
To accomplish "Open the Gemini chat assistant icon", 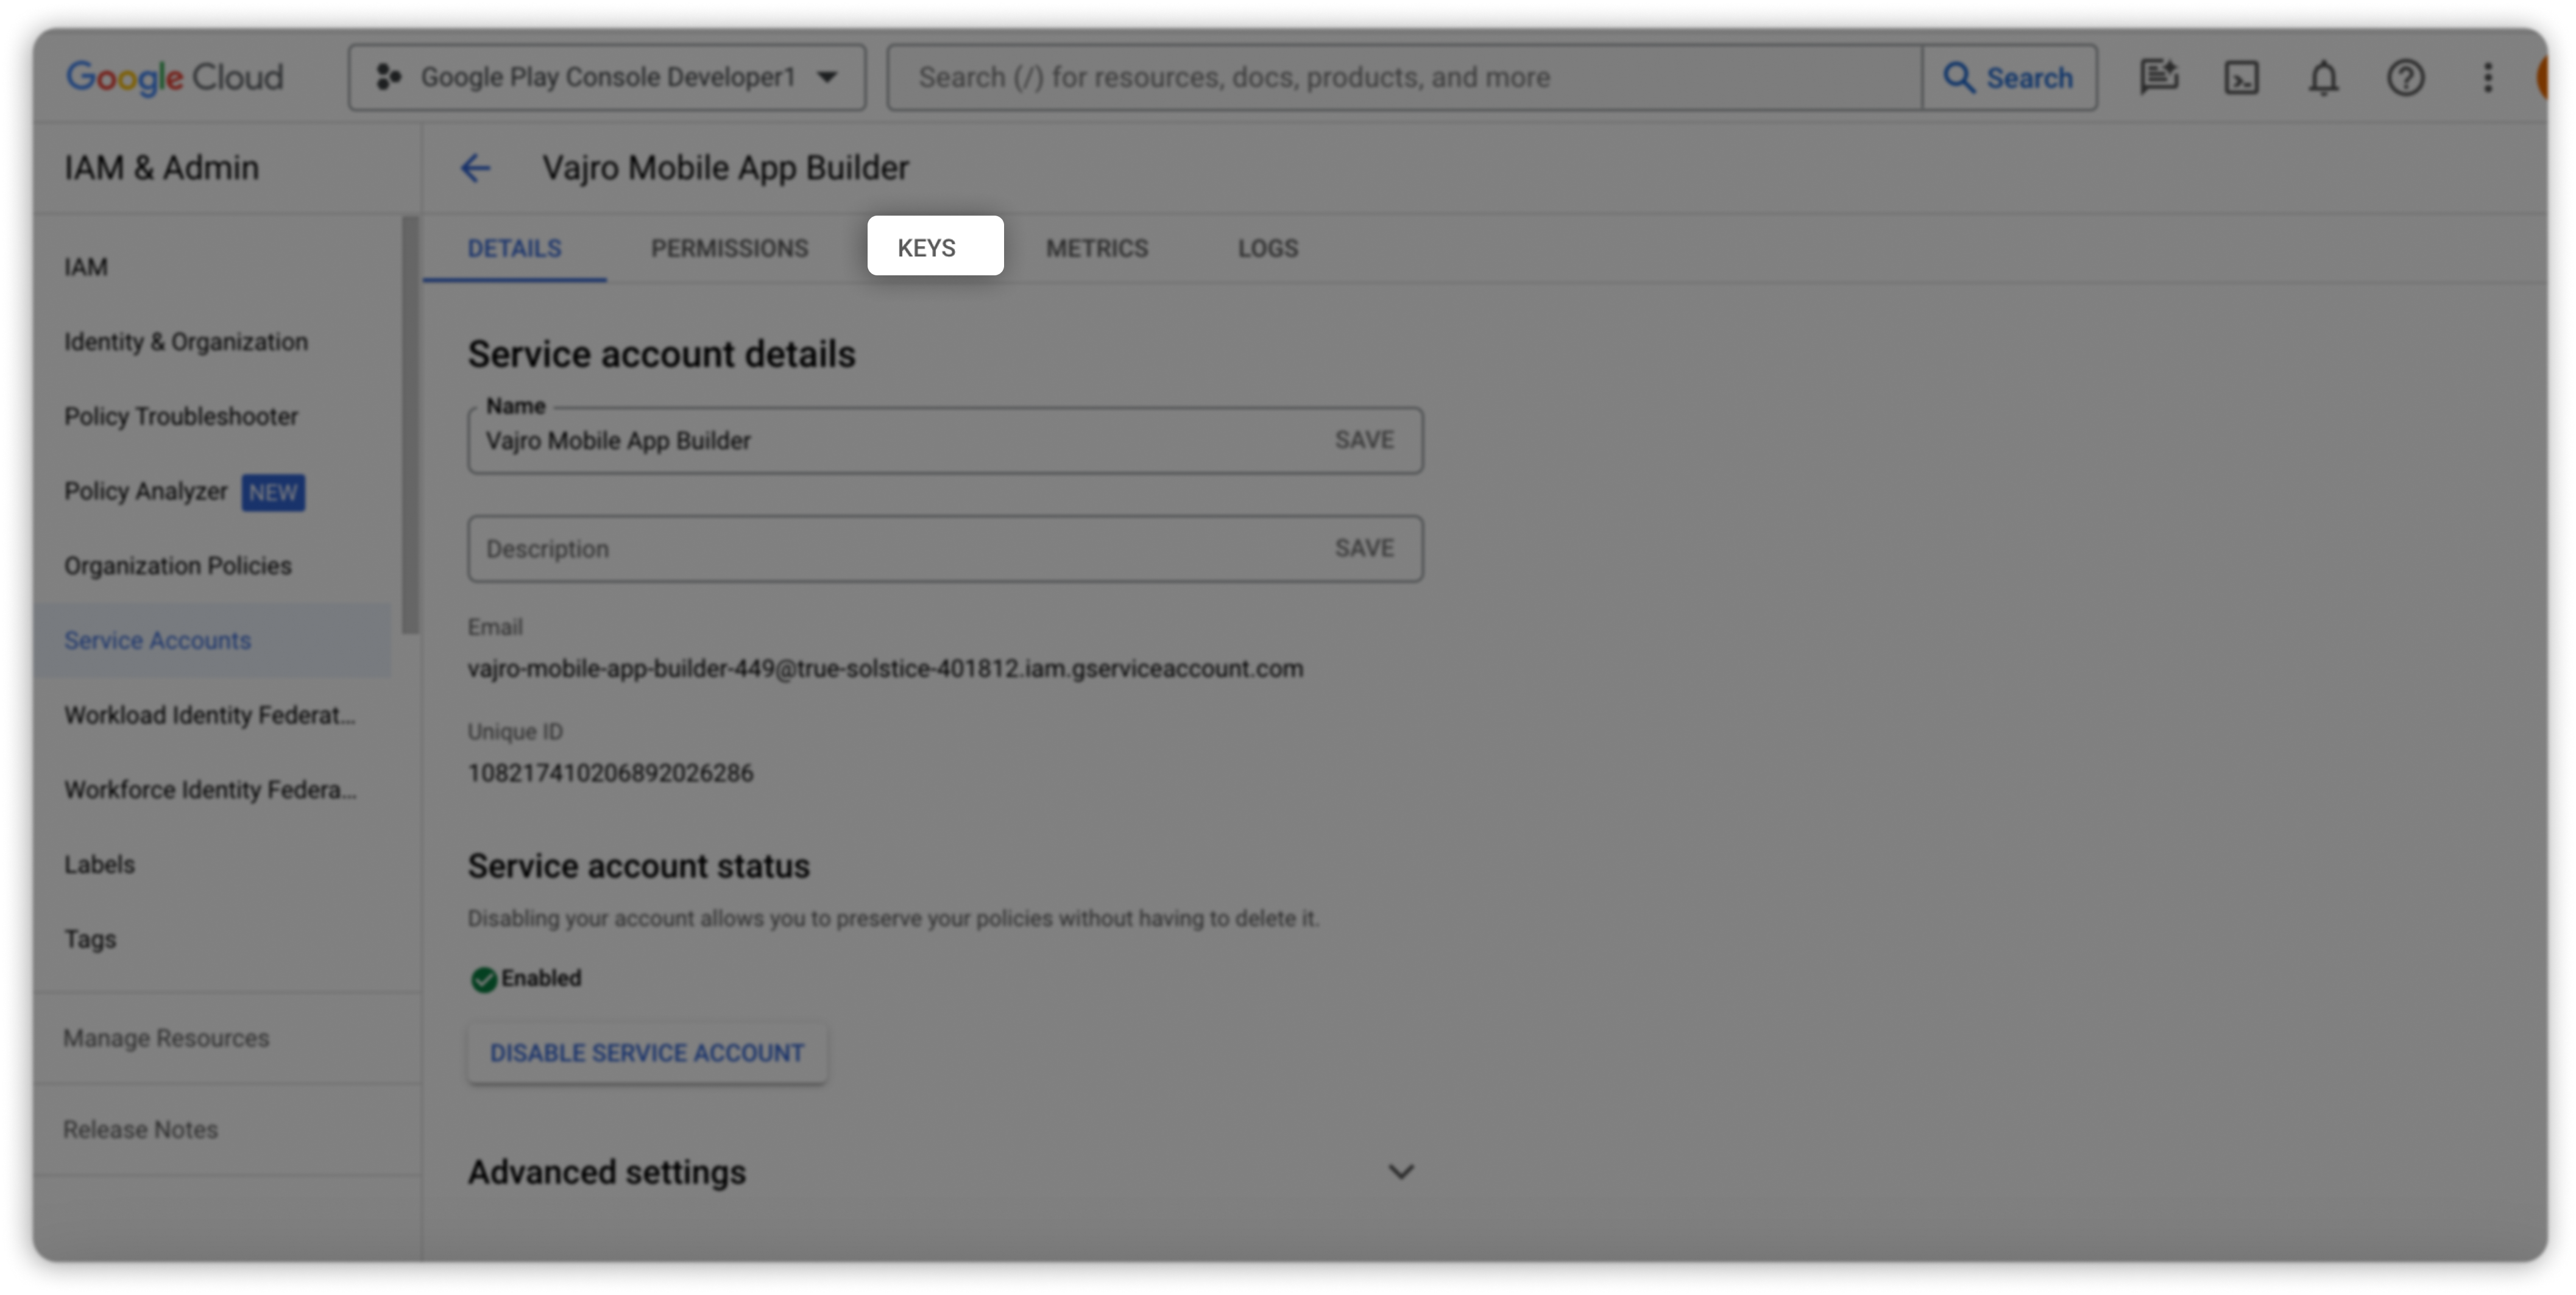I will (x=2159, y=77).
